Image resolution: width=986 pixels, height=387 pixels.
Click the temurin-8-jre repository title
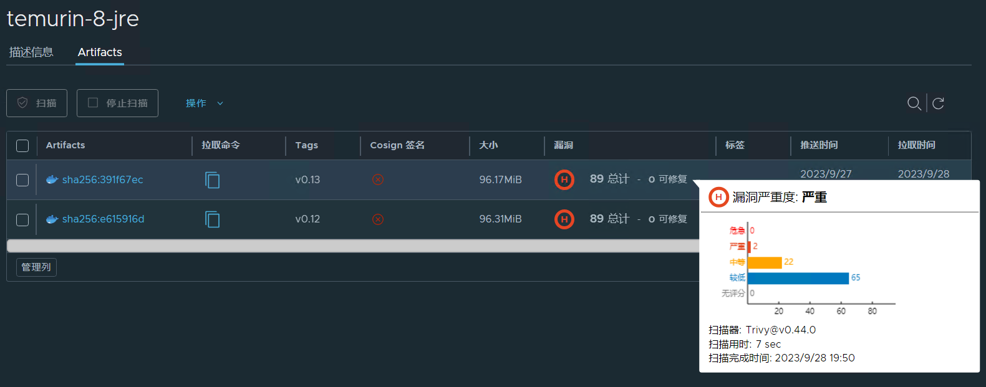point(73,19)
